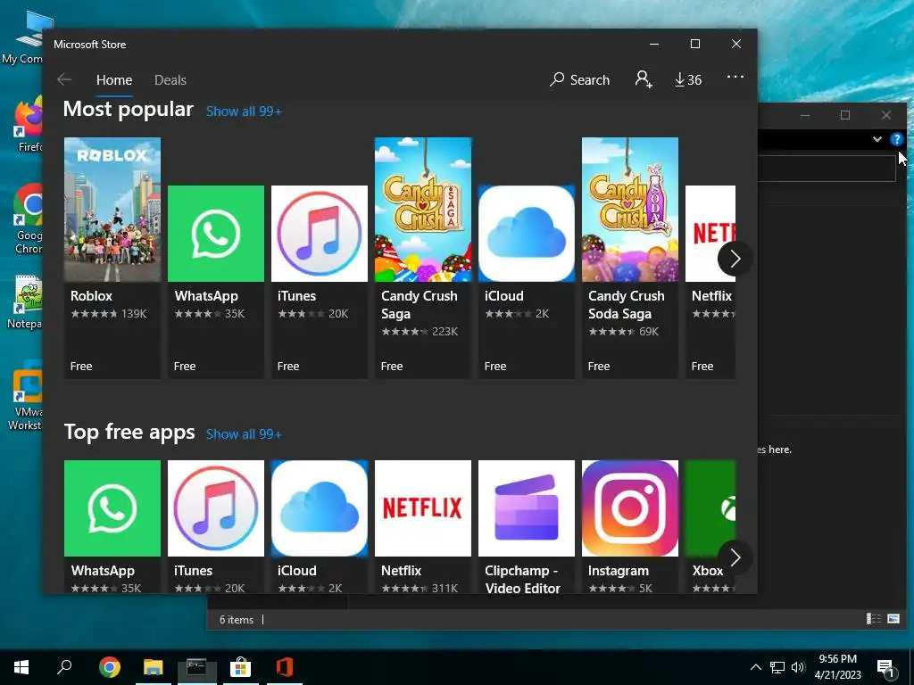
Task: Open the Instagram app icon
Action: point(630,508)
